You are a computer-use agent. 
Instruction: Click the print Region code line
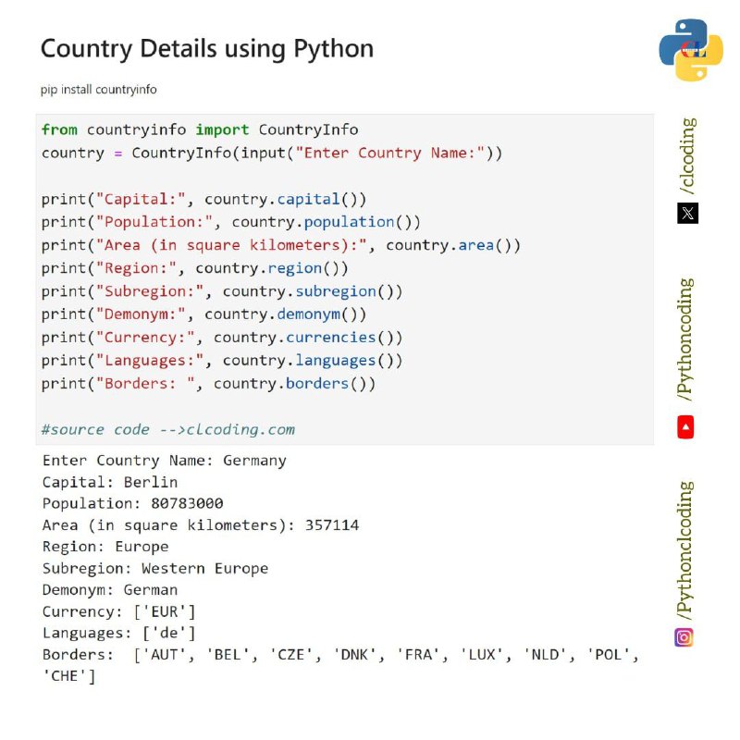pos(194,268)
